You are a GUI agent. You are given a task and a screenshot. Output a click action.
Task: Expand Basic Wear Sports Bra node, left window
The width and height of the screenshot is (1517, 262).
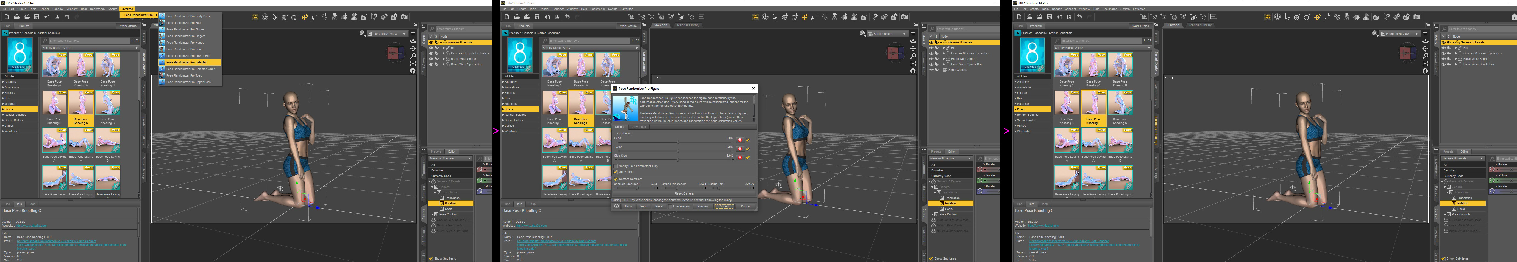444,64
